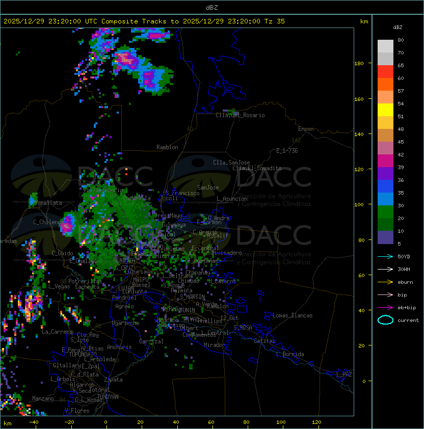
Task: Click the 'Clla.del_Rosario' map label
Action: click(240, 115)
